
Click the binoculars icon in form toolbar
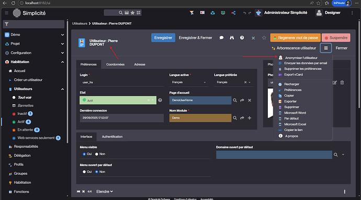(x=232, y=38)
